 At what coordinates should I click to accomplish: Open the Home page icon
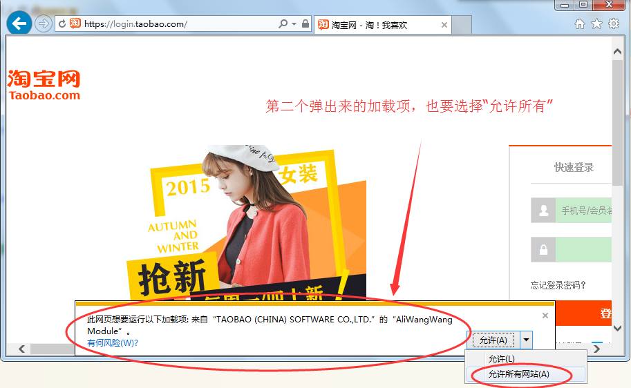click(x=581, y=24)
